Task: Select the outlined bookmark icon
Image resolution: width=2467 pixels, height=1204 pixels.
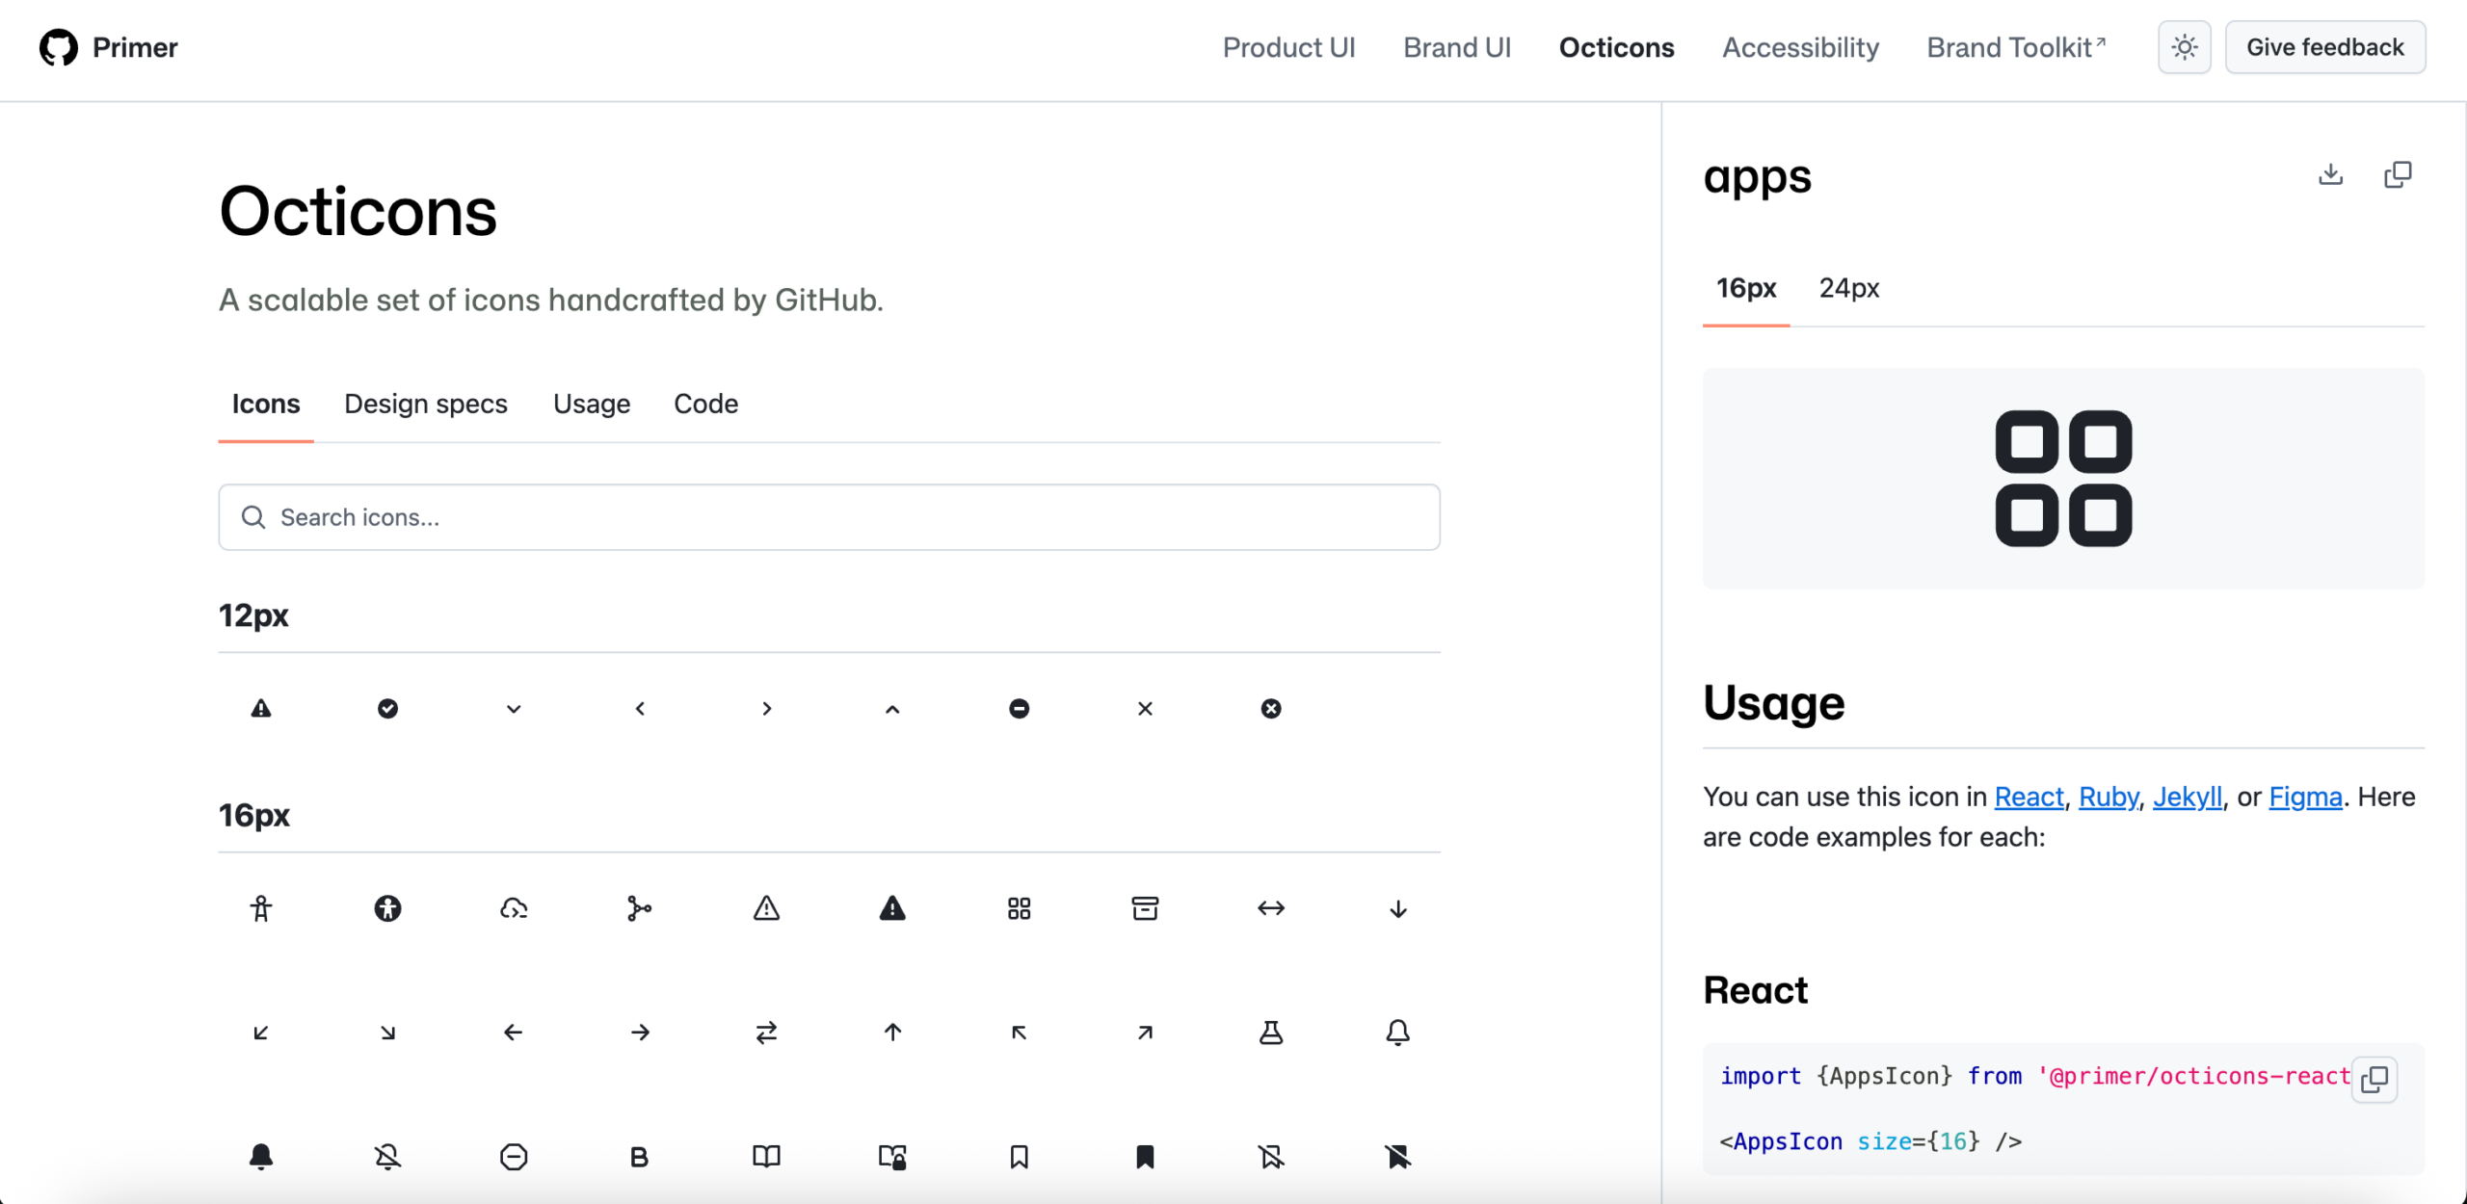Action: point(1019,1156)
